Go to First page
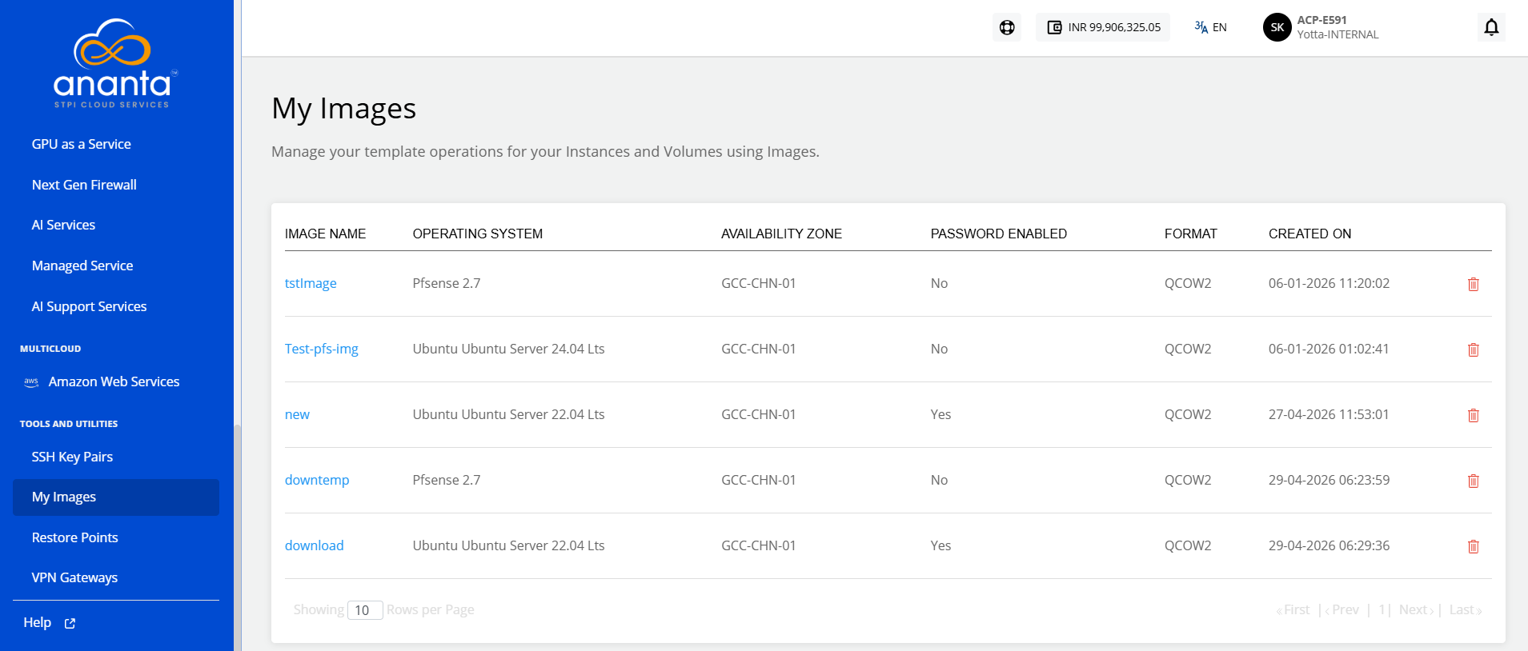The width and height of the screenshot is (1528, 651). [1293, 609]
